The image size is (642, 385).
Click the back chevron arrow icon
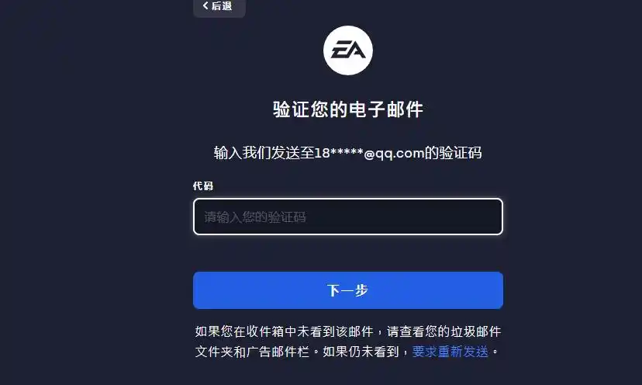click(x=205, y=5)
